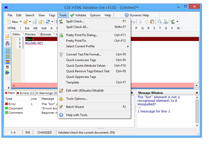The height and width of the screenshot is (144, 209).
Task: Click the Att toolbar button
Action: (x=35, y=28)
